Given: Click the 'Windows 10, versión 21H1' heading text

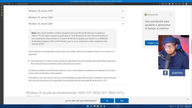Looking at the screenshot, I should point(41,11).
